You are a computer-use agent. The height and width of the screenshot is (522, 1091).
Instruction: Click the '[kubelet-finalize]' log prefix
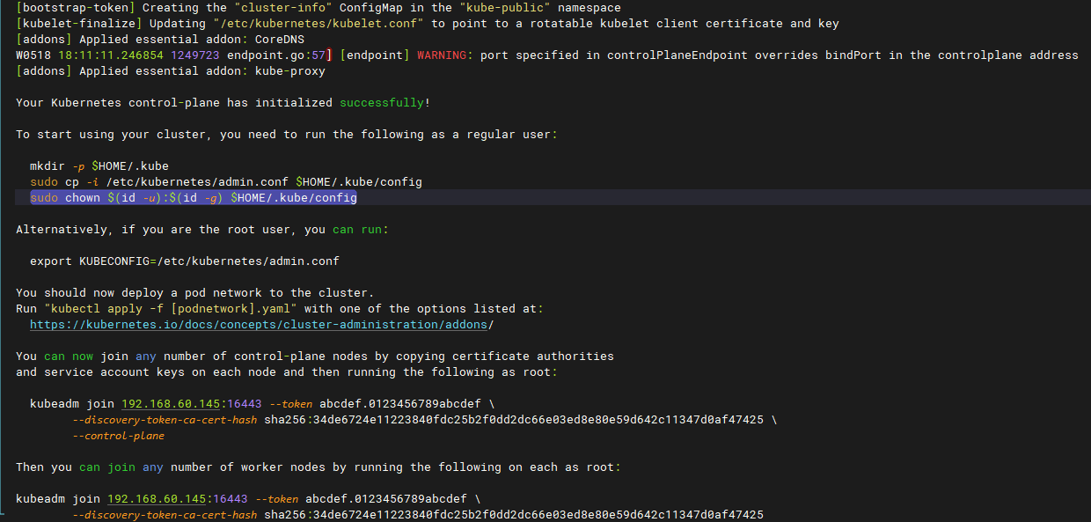tap(79, 24)
